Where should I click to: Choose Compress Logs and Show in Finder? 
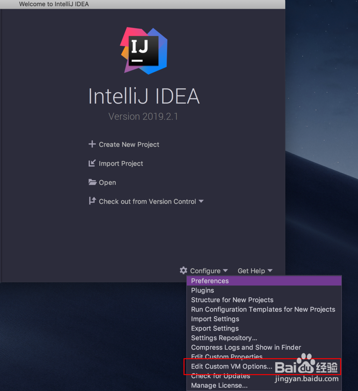click(x=246, y=347)
